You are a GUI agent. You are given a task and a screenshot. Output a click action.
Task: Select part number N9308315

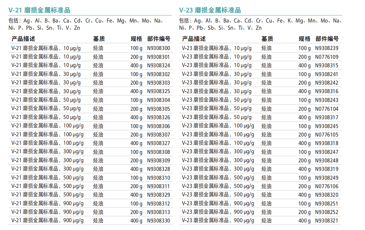click(x=327, y=66)
